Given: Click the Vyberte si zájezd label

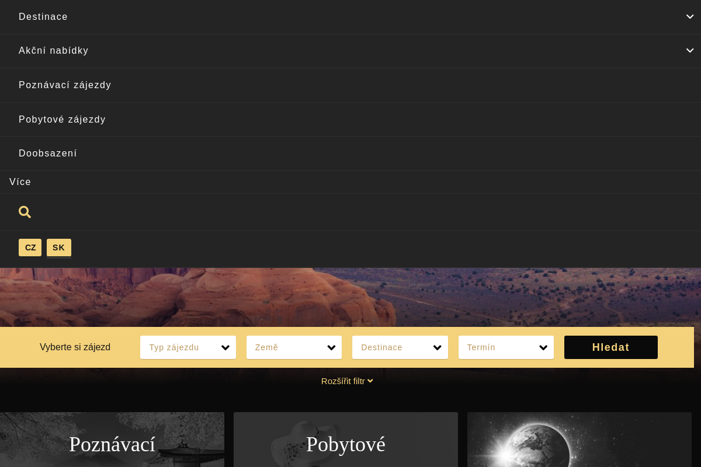Looking at the screenshot, I should pyautogui.click(x=75, y=347).
